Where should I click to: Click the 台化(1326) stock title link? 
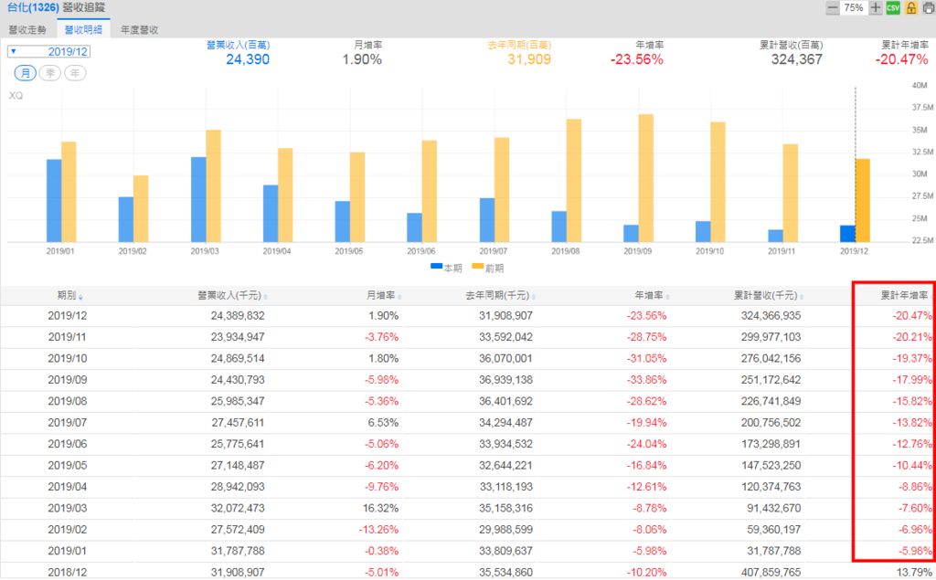pos(33,7)
